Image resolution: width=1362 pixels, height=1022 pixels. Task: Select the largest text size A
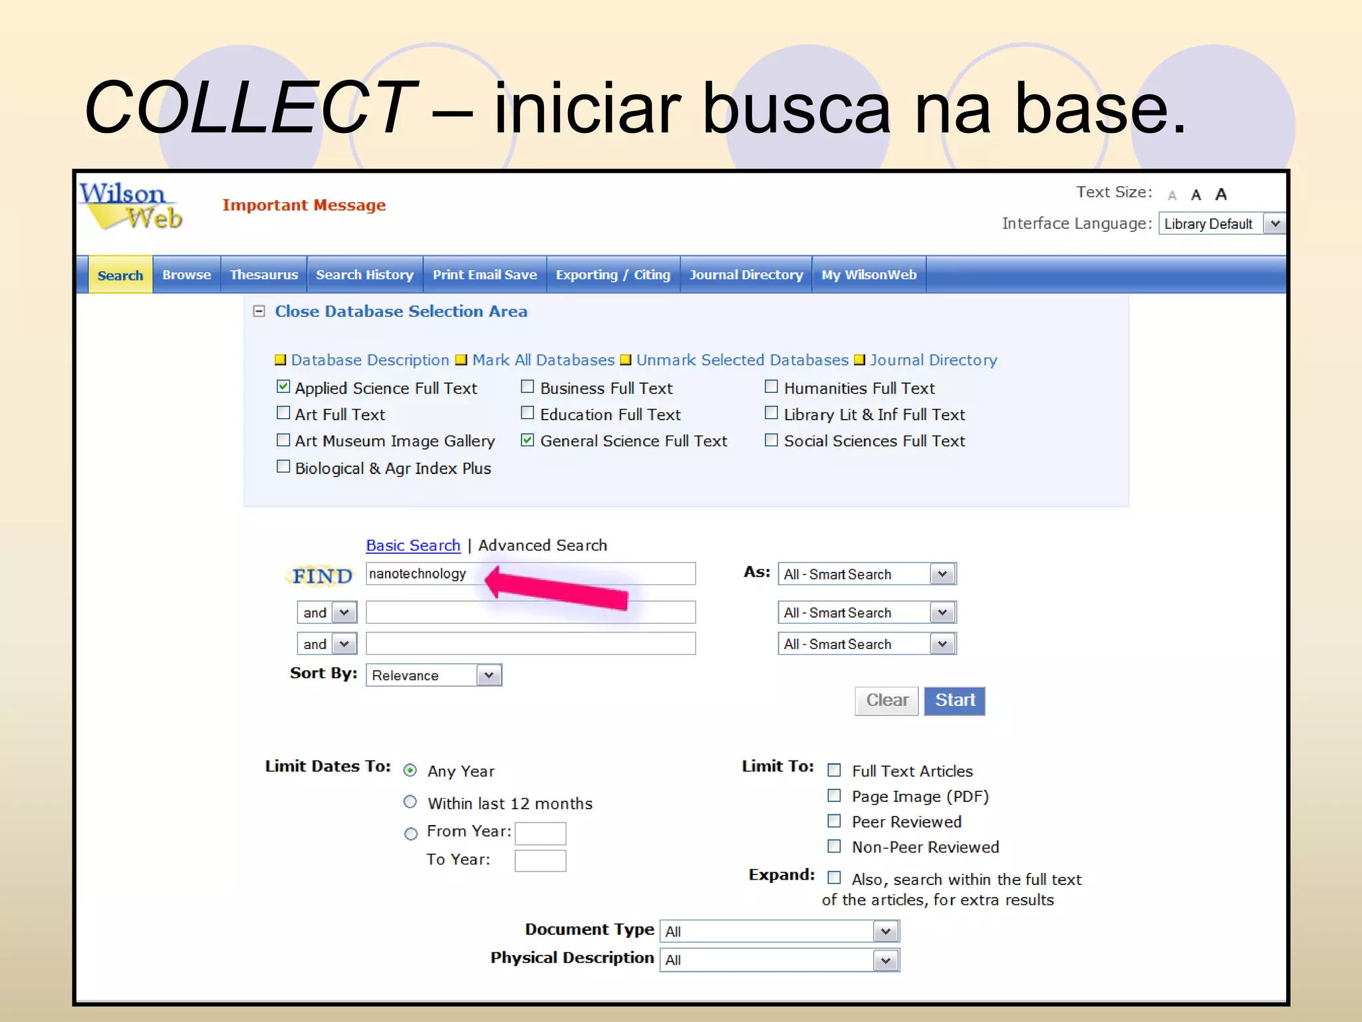point(1221,194)
